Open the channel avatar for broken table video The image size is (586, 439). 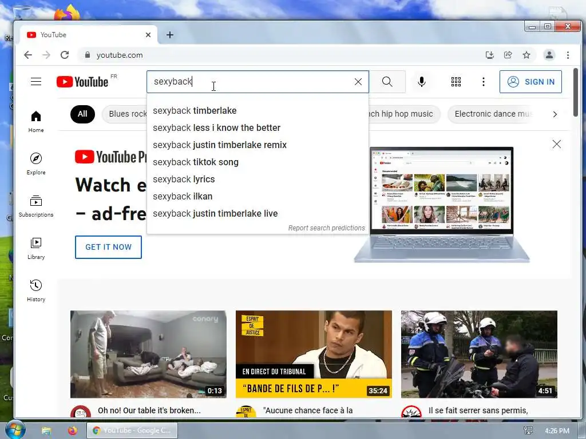[x=81, y=412]
